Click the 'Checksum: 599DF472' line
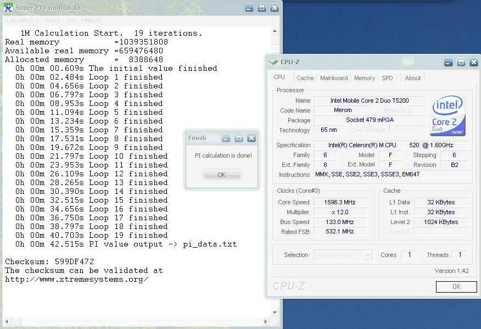Screen dimensions: 481x329 click(x=49, y=262)
